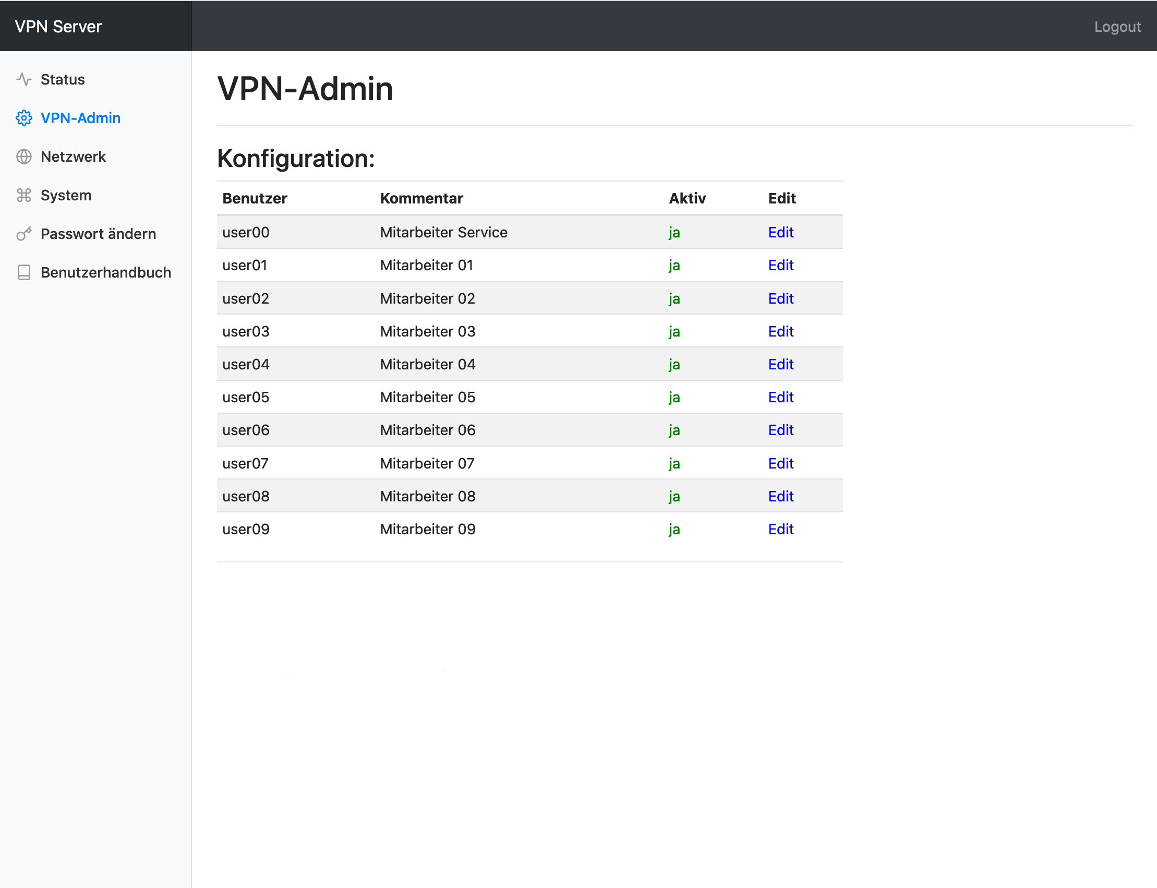Edit the user07 configuration
Screen dimensions: 1157x888
[780, 463]
